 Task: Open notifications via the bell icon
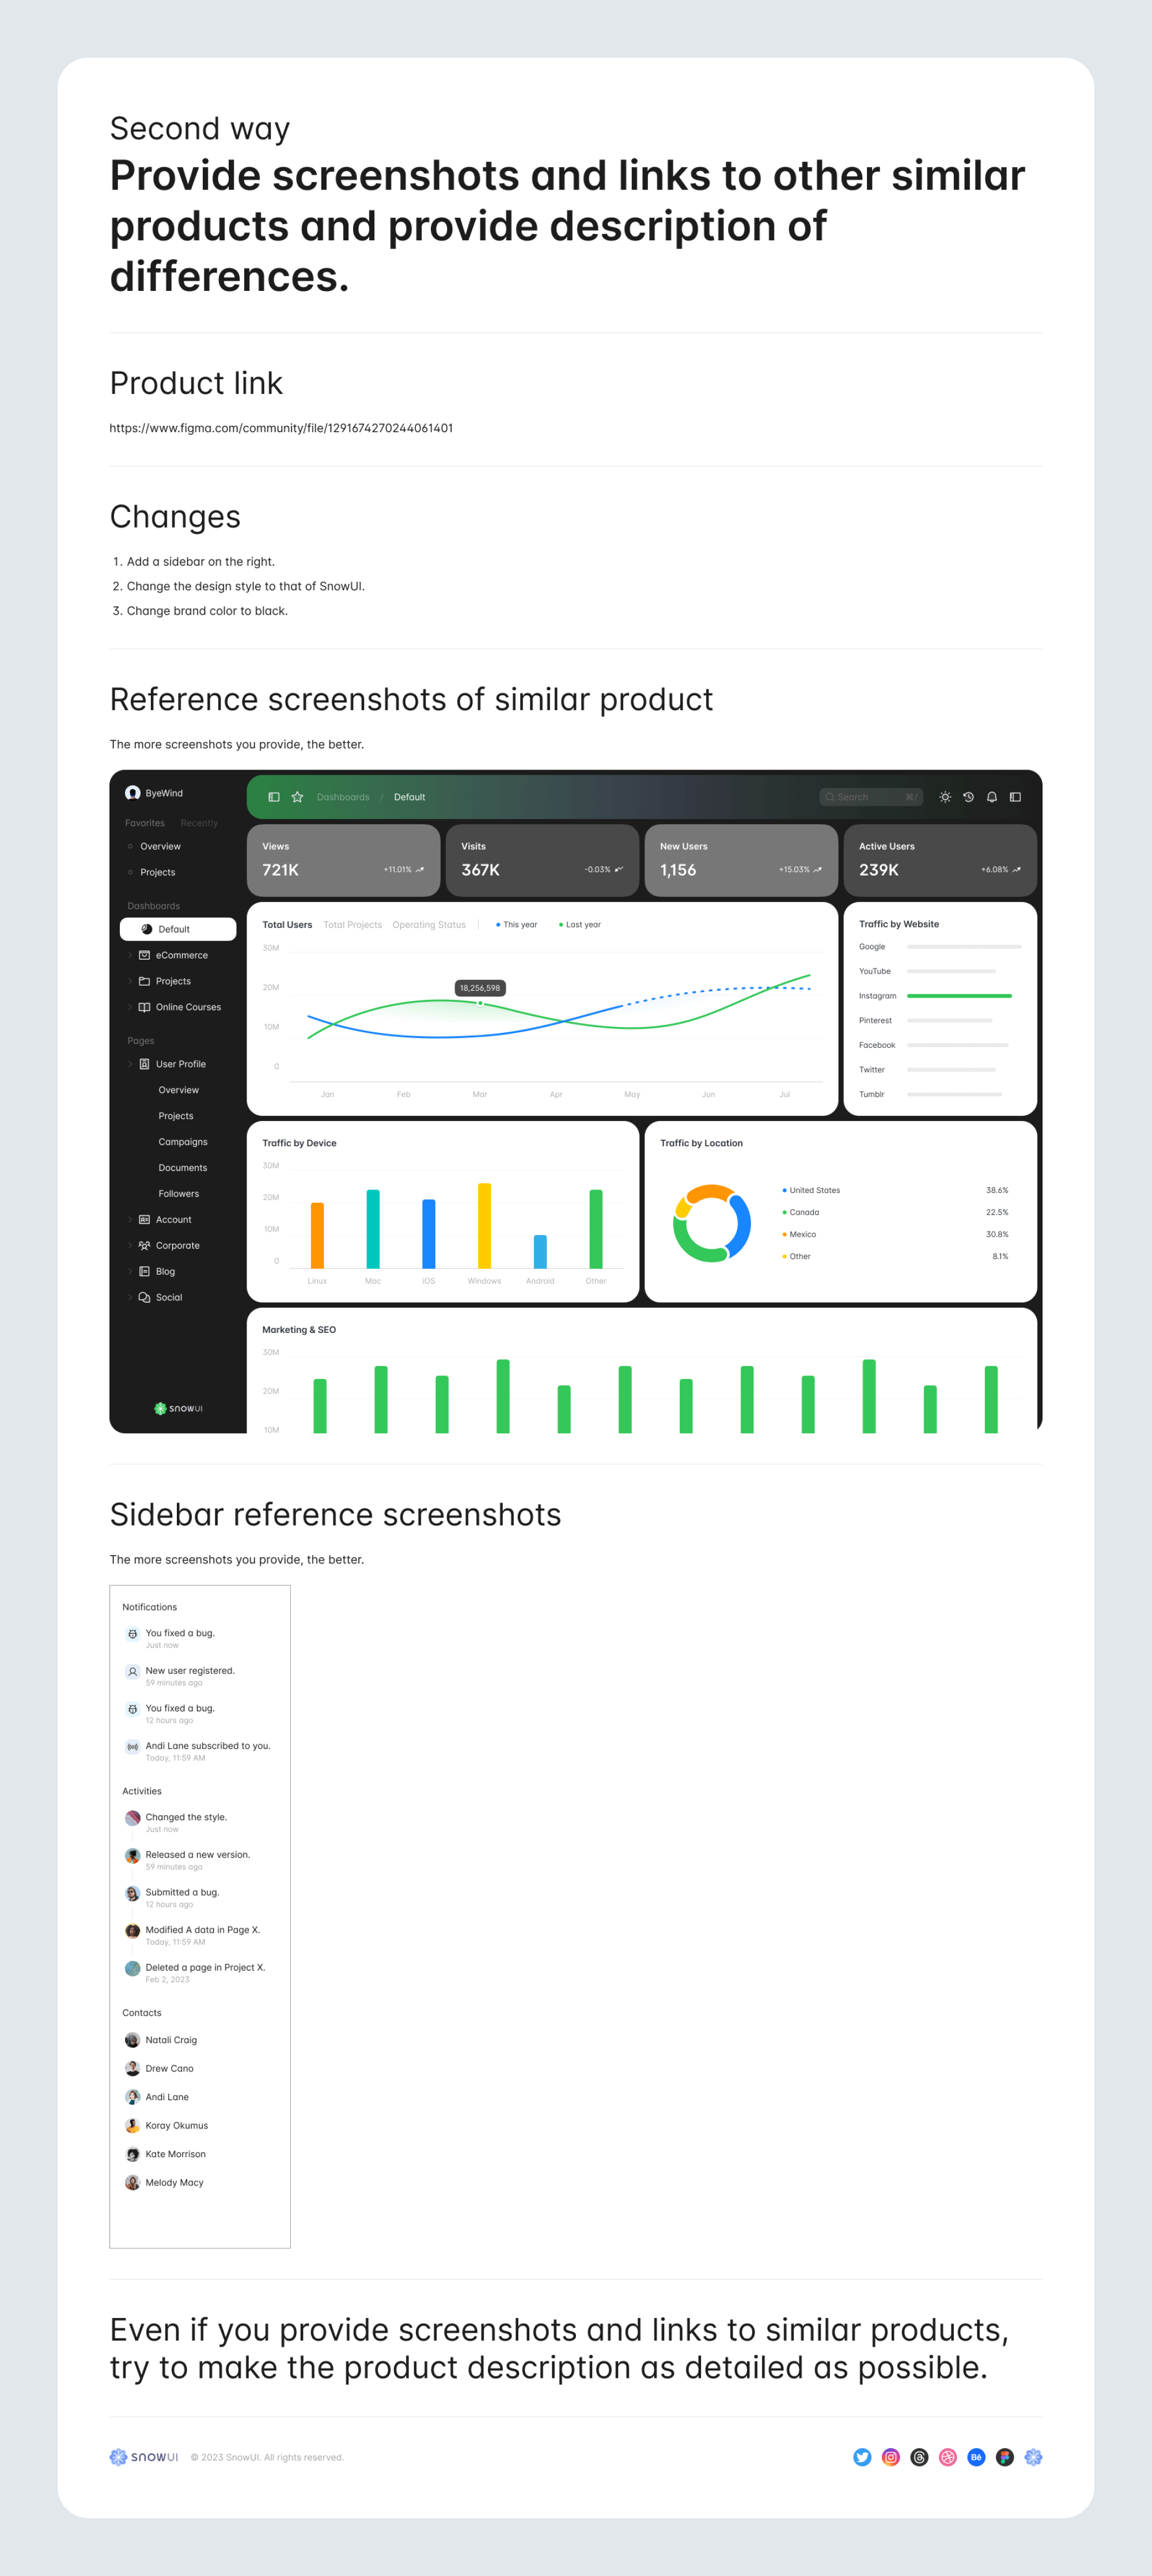[992, 797]
